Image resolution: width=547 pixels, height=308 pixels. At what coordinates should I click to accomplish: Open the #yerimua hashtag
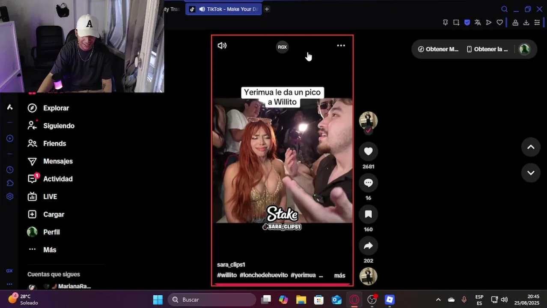303,275
